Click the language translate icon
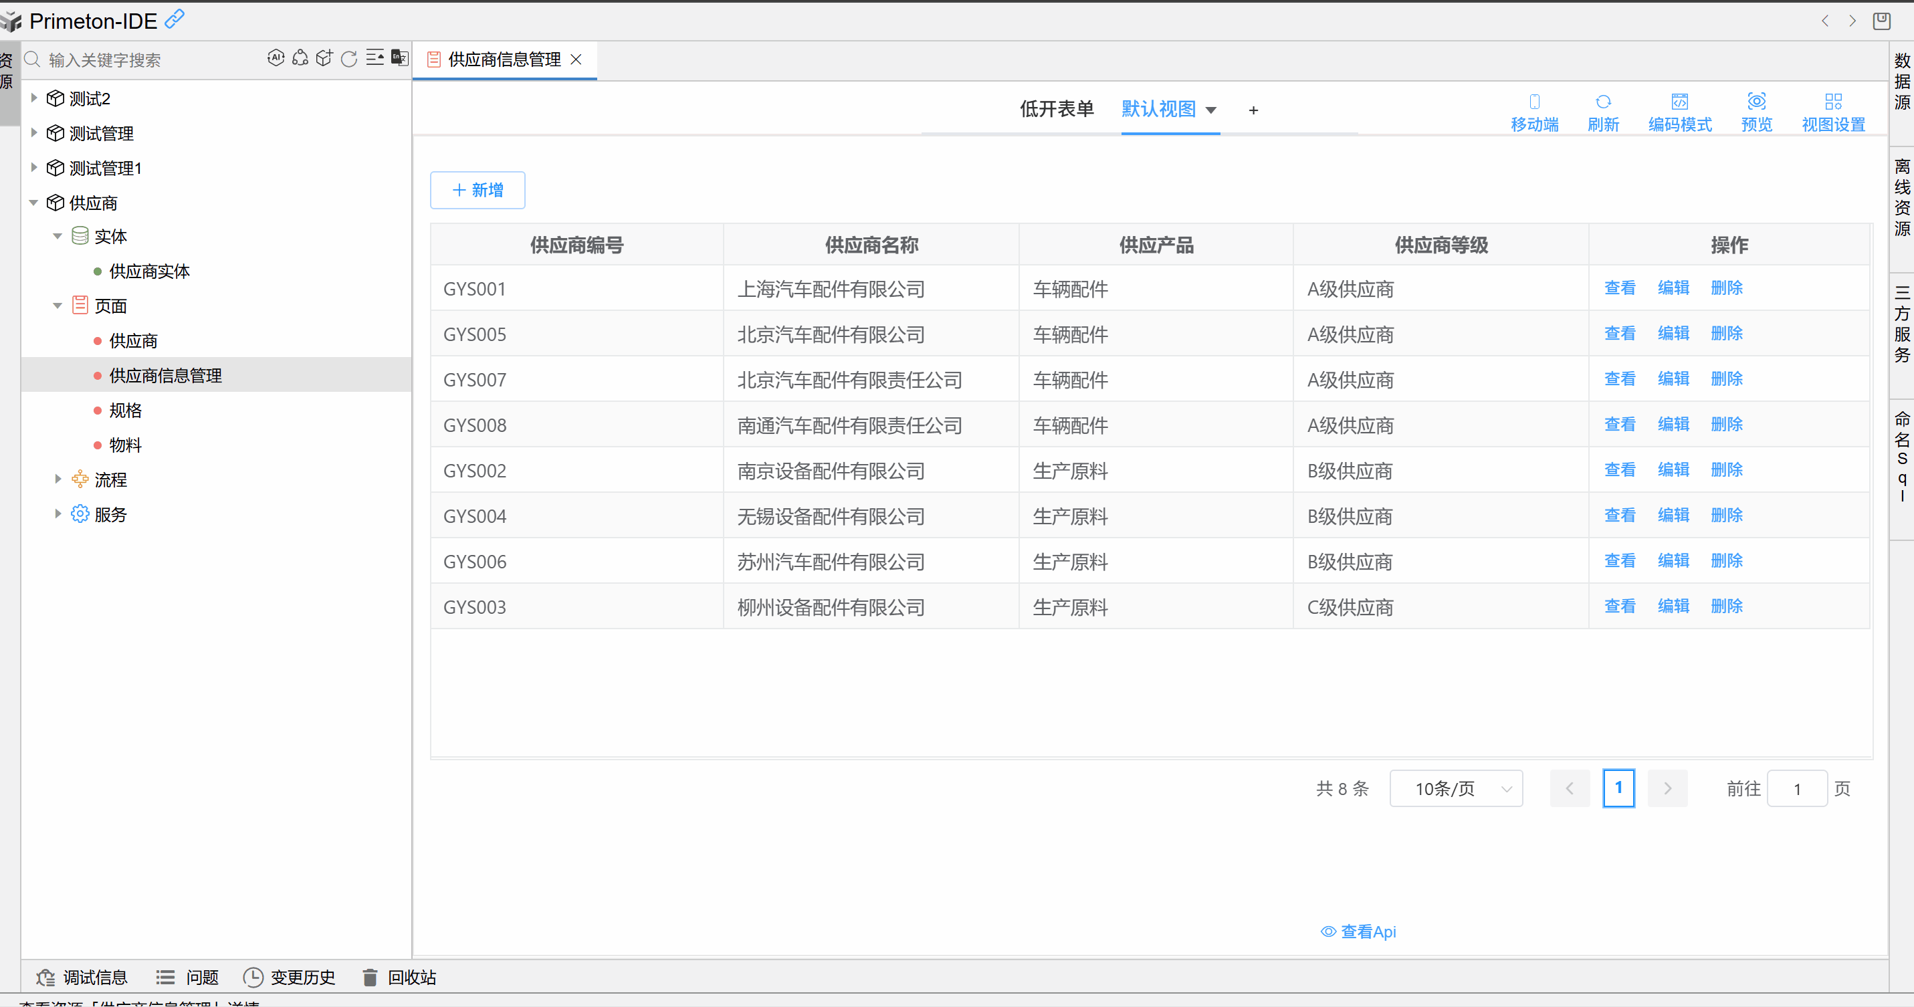Image resolution: width=1914 pixels, height=1007 pixels. point(399,58)
